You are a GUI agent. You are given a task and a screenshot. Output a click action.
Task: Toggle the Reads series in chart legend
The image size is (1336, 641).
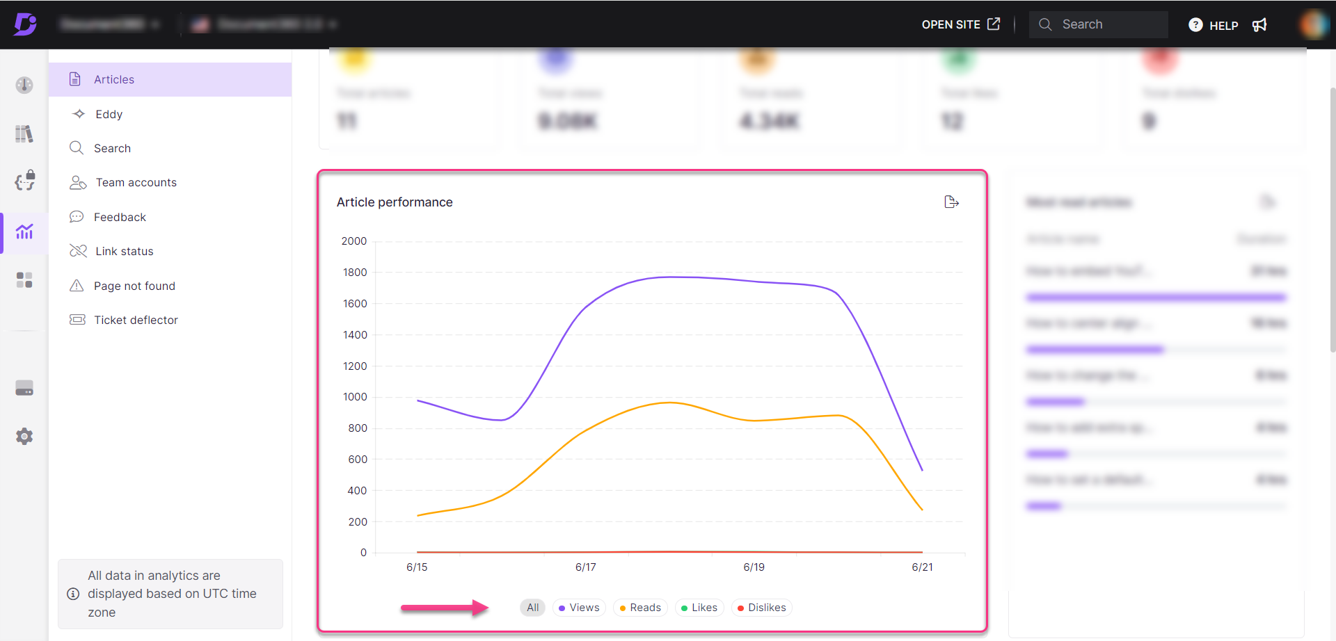(640, 608)
